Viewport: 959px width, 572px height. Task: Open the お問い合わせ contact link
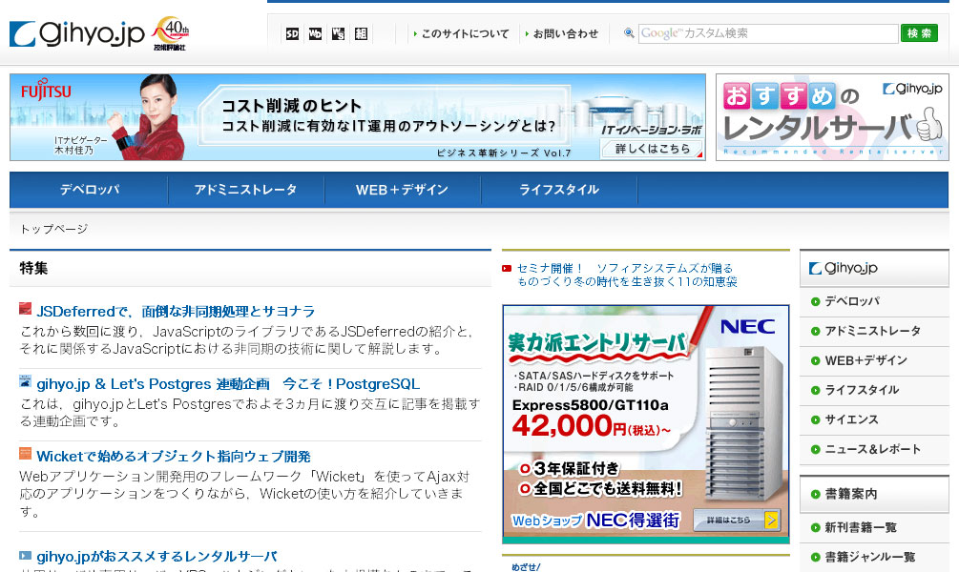(x=565, y=33)
